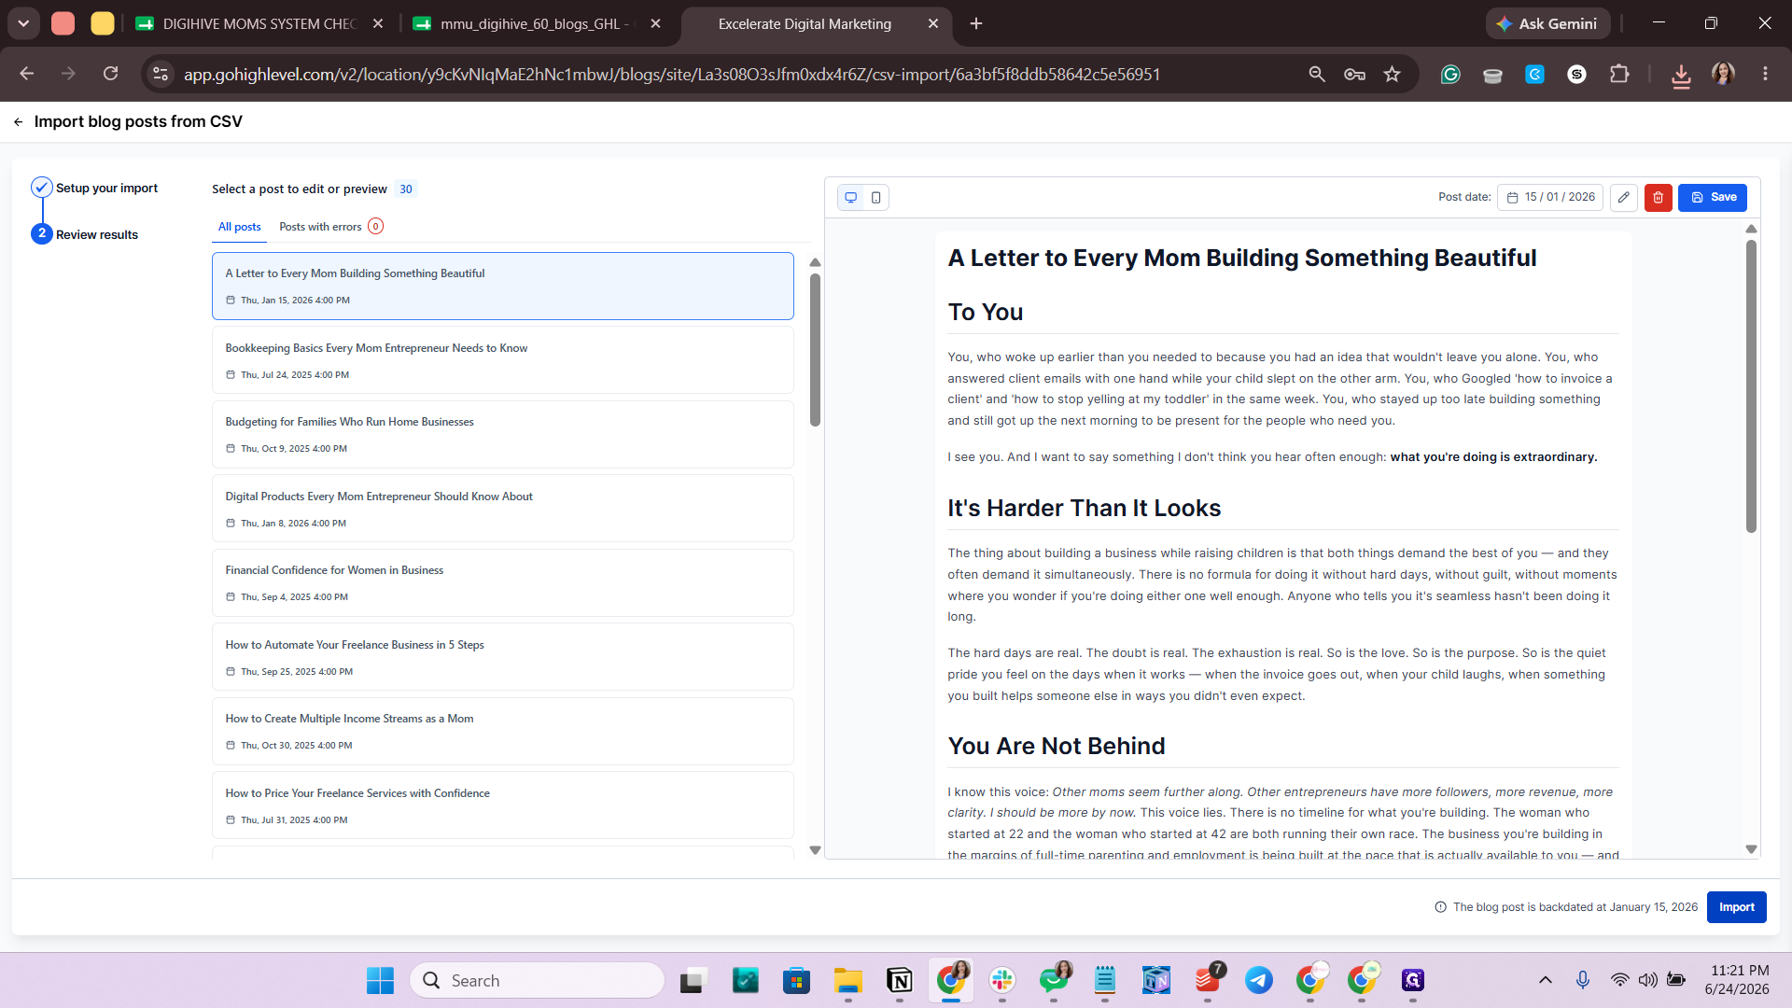Switch to DIGIHIVE MOMS SYSTEM browser tab
This screenshot has height=1008, width=1792.
click(259, 24)
